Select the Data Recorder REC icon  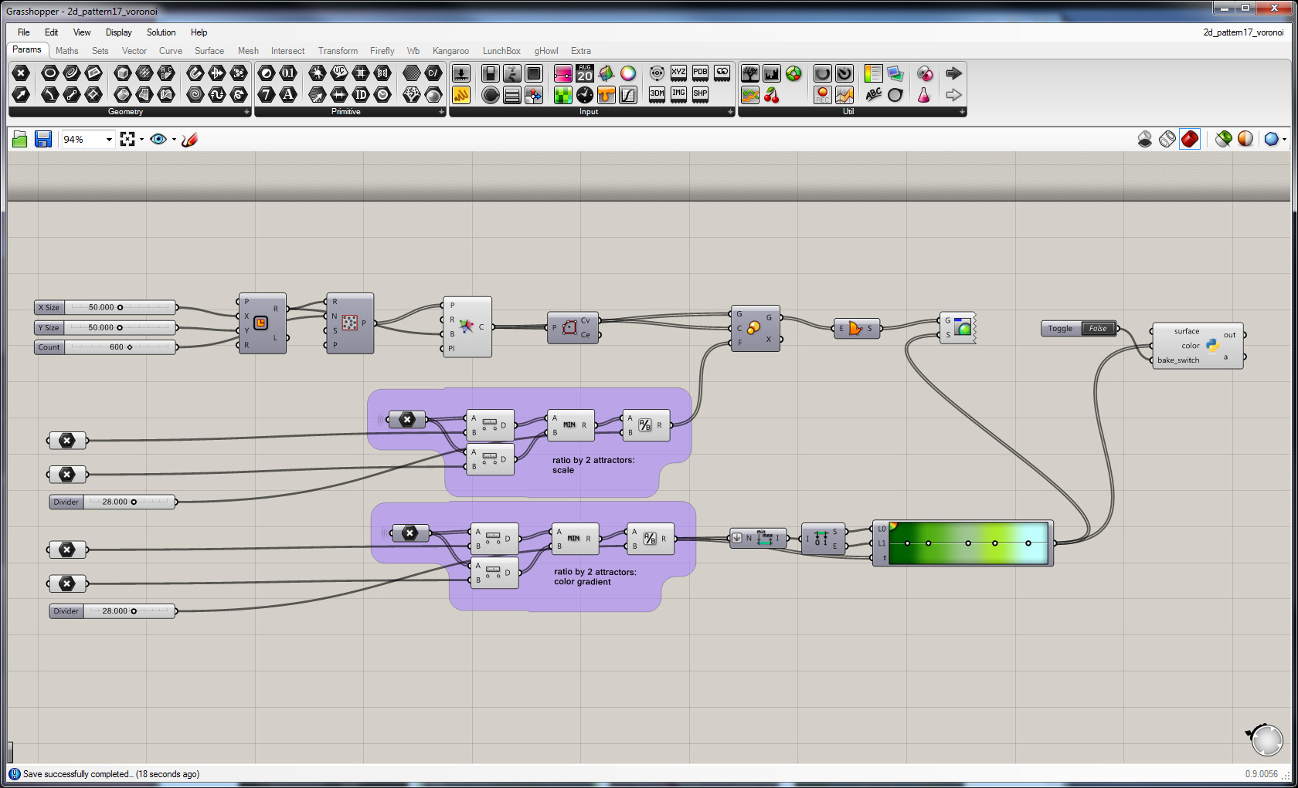[x=823, y=95]
